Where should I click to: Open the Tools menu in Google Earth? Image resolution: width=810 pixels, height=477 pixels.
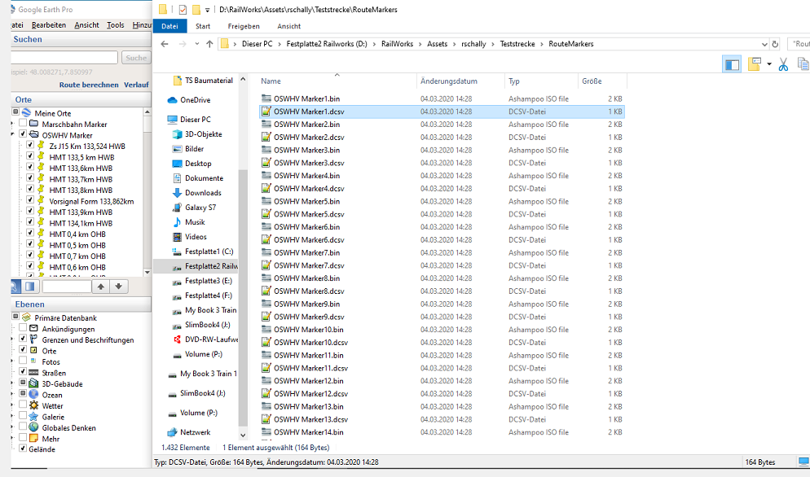click(116, 25)
